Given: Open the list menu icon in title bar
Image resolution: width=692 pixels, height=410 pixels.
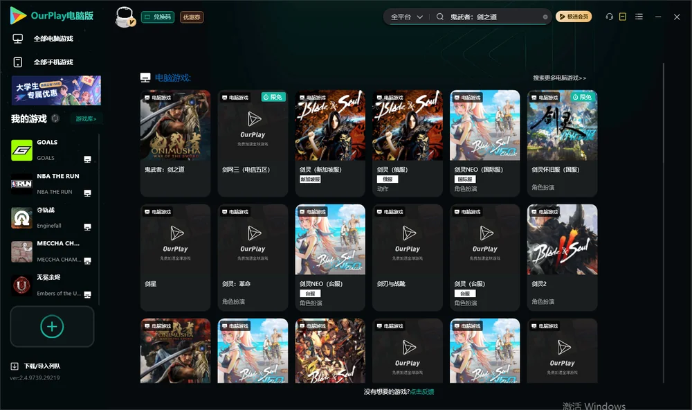Looking at the screenshot, I should coord(639,17).
